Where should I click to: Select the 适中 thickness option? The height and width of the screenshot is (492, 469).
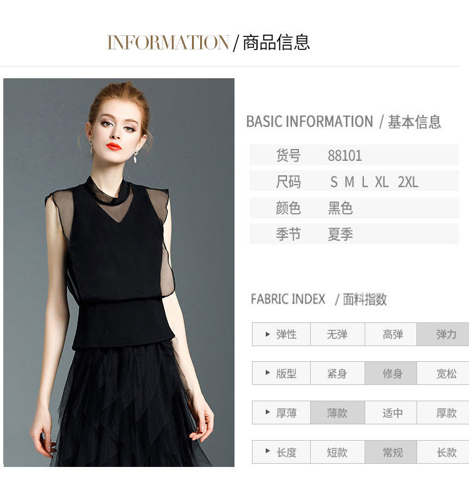[391, 413]
